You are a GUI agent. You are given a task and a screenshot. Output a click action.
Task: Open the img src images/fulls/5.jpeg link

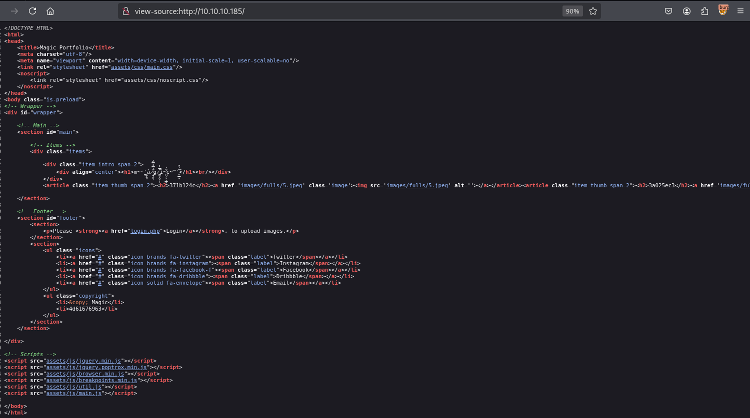tap(417, 185)
